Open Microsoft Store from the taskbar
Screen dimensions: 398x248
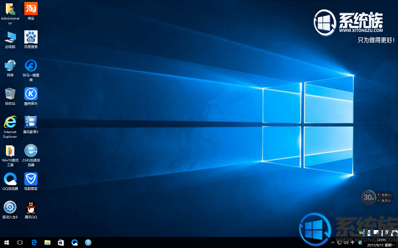pos(61,243)
